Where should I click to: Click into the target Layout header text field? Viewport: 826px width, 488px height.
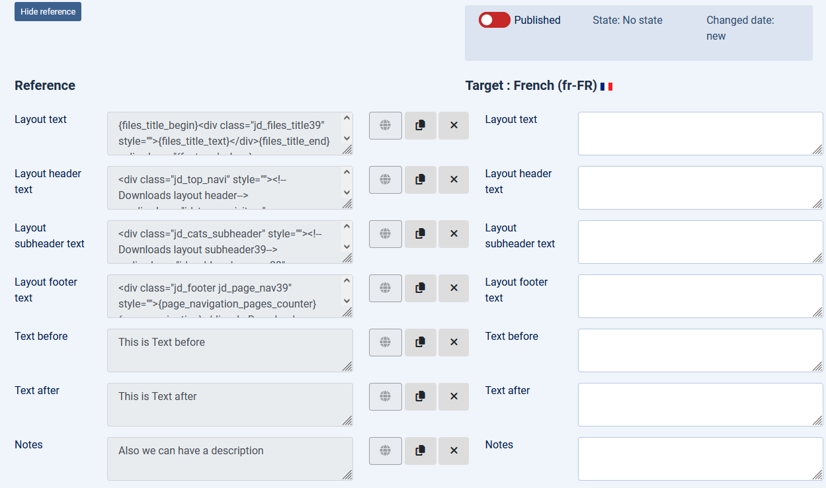(x=700, y=188)
